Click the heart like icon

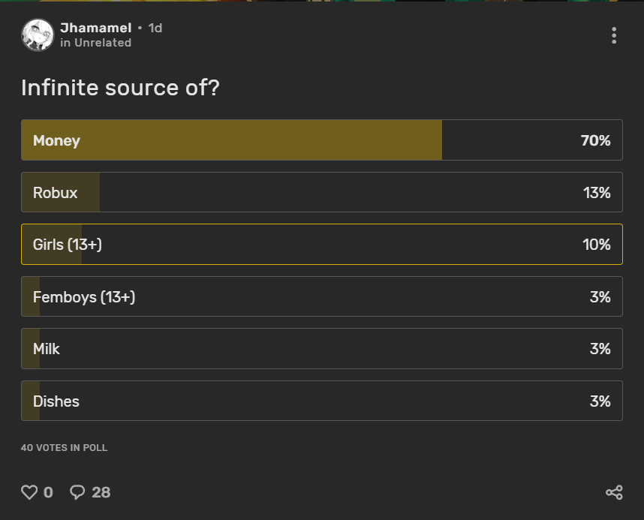click(29, 492)
